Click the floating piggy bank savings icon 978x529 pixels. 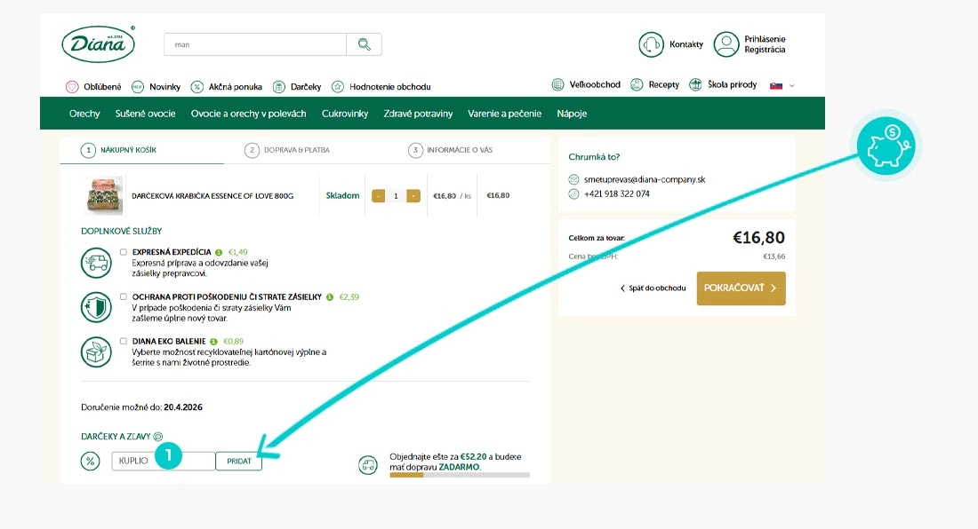pyautogui.click(x=886, y=146)
